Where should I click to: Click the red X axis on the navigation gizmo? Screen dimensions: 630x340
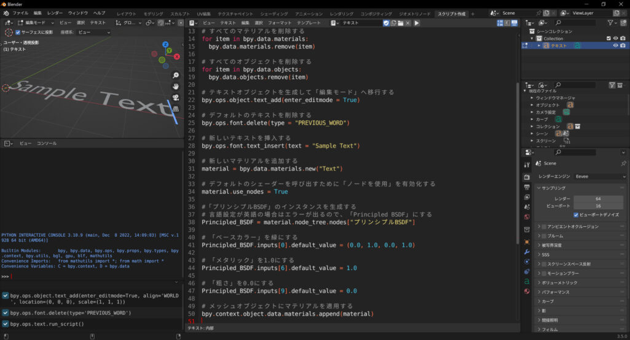point(177,57)
